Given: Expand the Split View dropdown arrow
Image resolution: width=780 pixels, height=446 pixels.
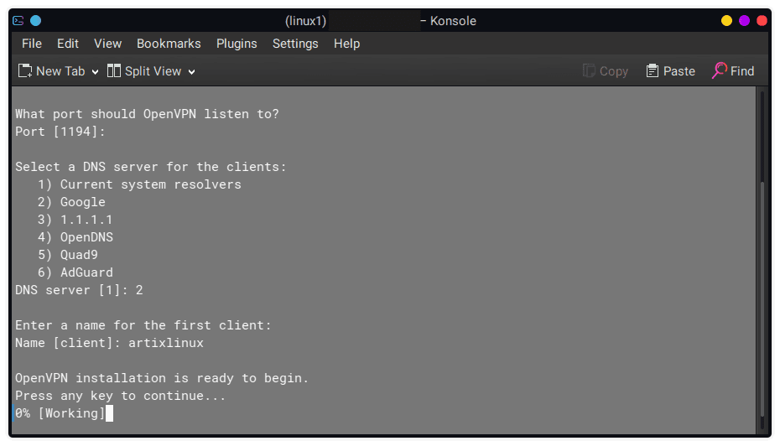Looking at the screenshot, I should pos(191,72).
